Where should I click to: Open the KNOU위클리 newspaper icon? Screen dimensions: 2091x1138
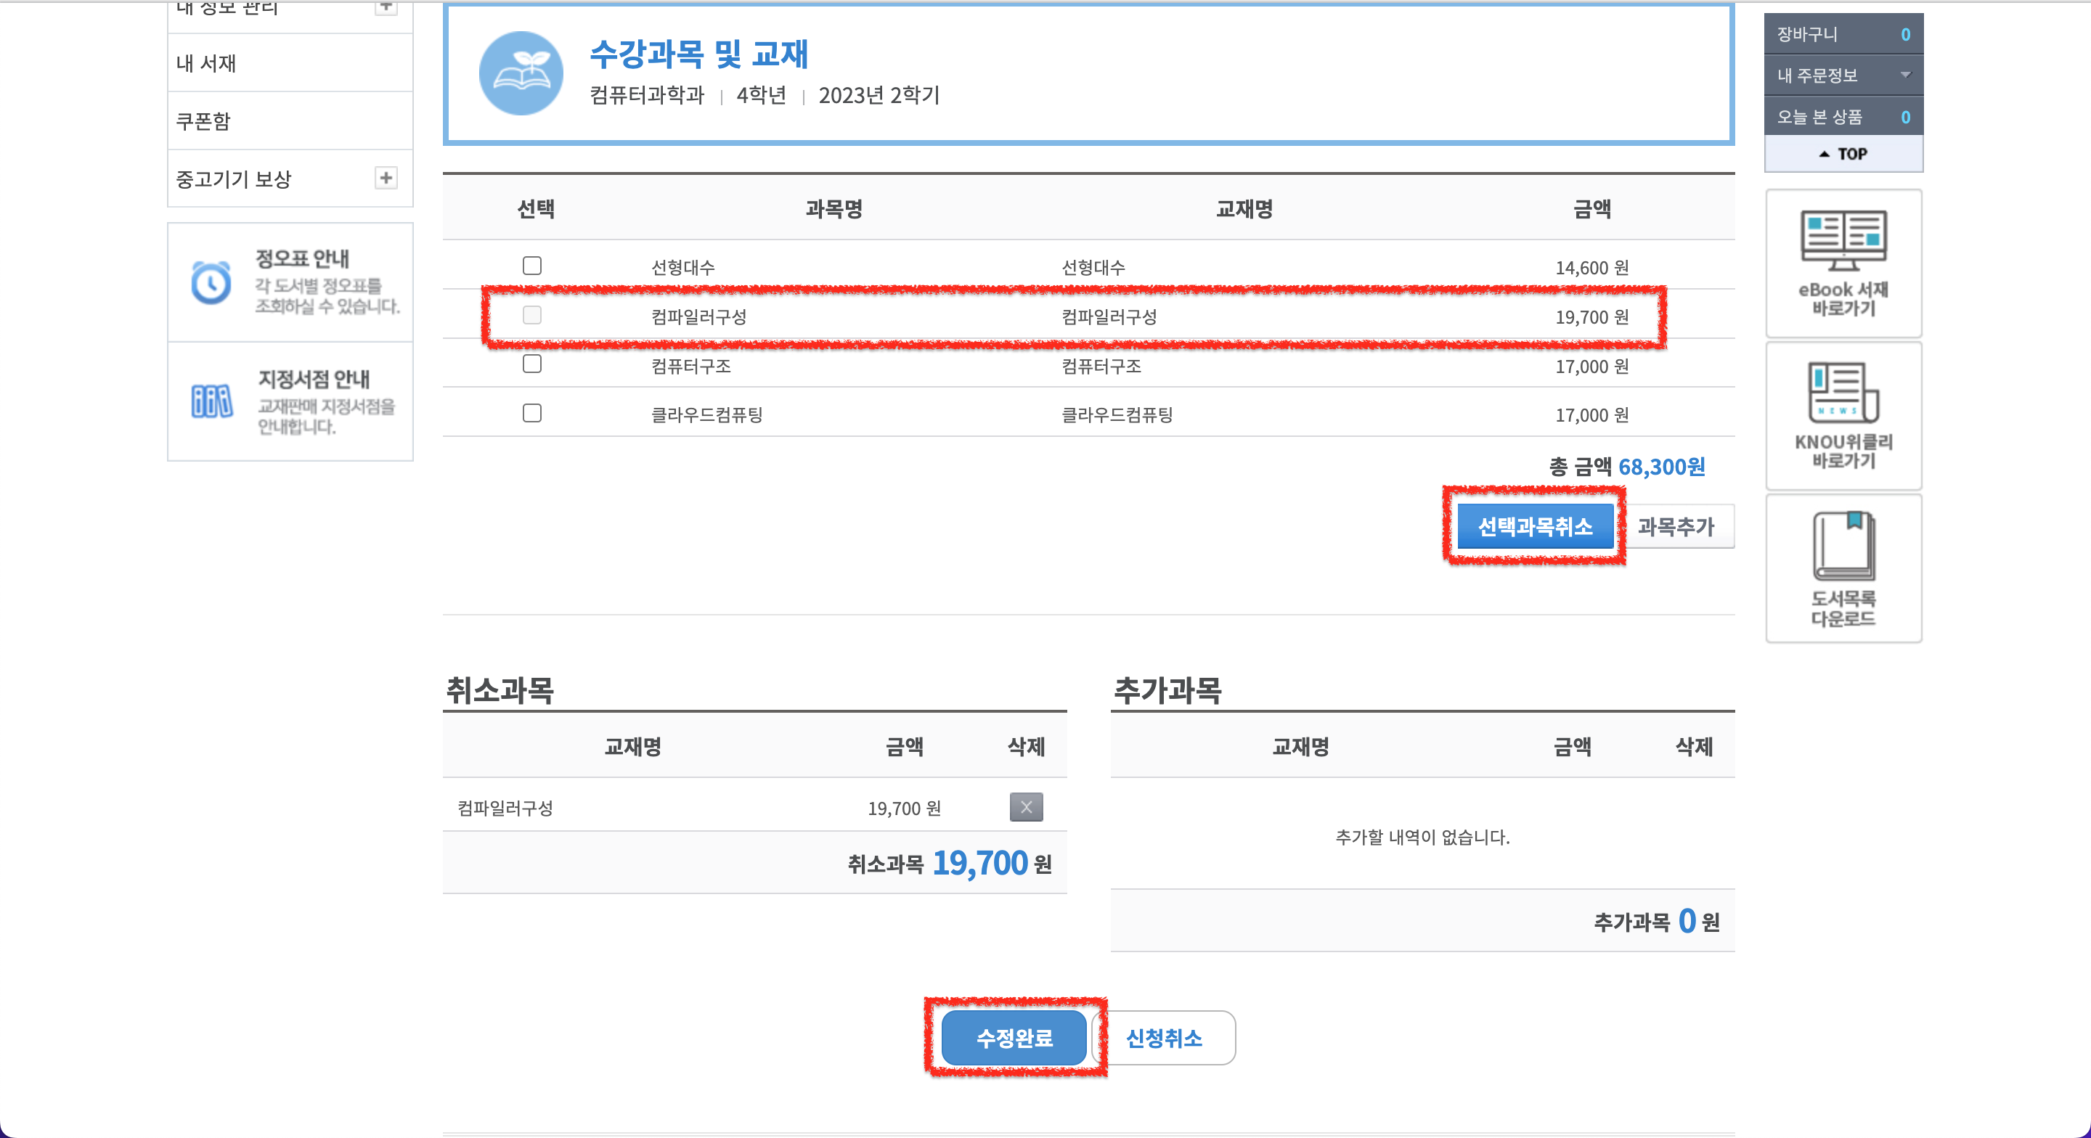click(1843, 393)
